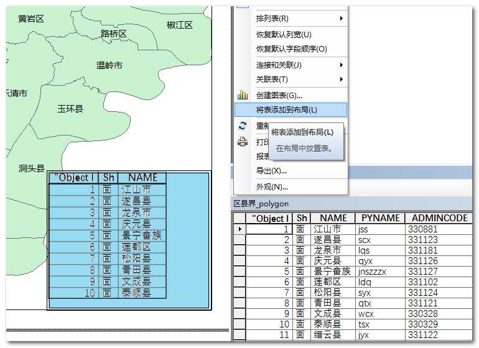Select 排列表(R) menu entry
479x348 pixels.
pos(291,18)
